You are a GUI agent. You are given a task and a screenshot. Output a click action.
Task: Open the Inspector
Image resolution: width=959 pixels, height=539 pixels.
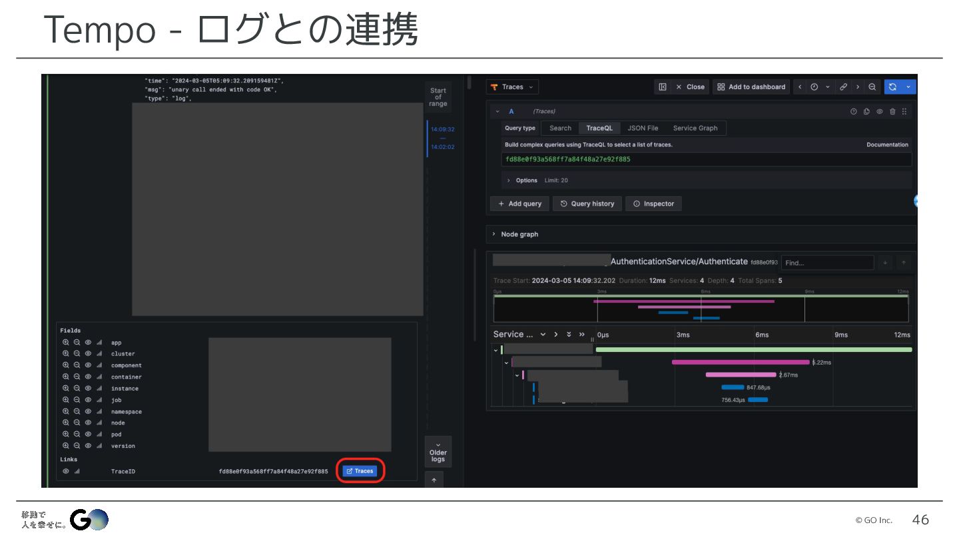(653, 204)
